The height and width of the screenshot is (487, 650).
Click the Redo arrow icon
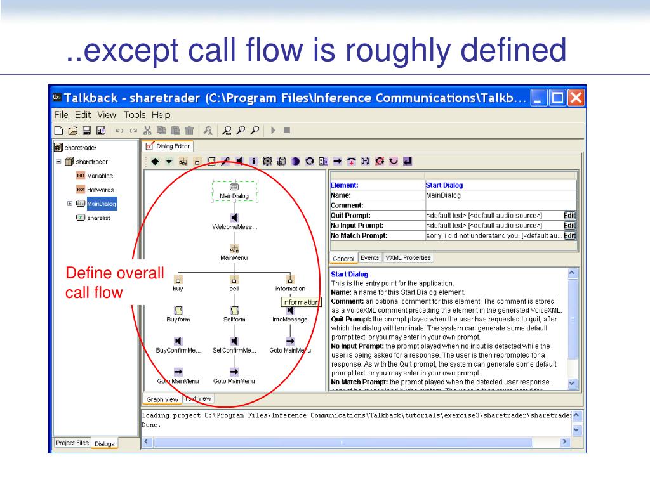[x=133, y=131]
